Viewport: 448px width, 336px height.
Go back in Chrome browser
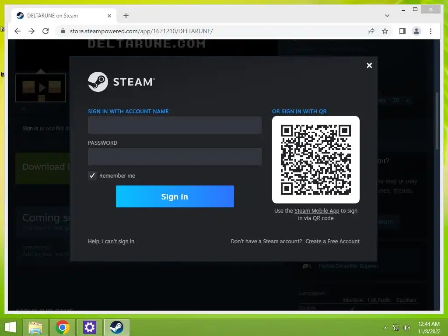click(17, 31)
